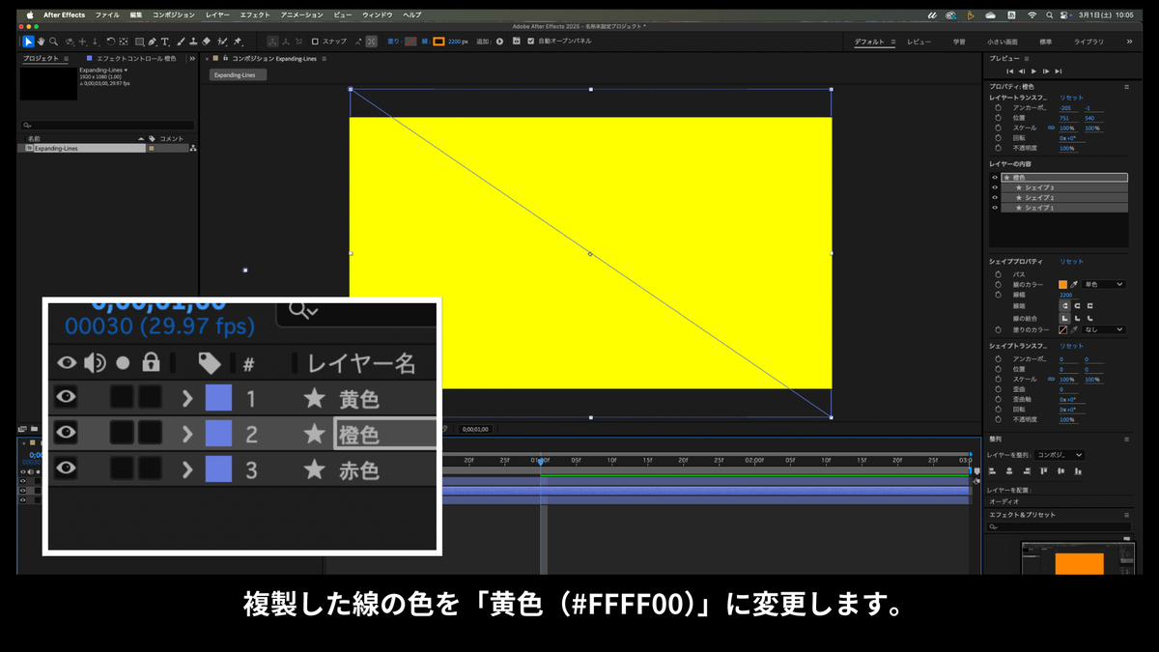
Task: Jump to first frame in preview
Action: 1010,71
